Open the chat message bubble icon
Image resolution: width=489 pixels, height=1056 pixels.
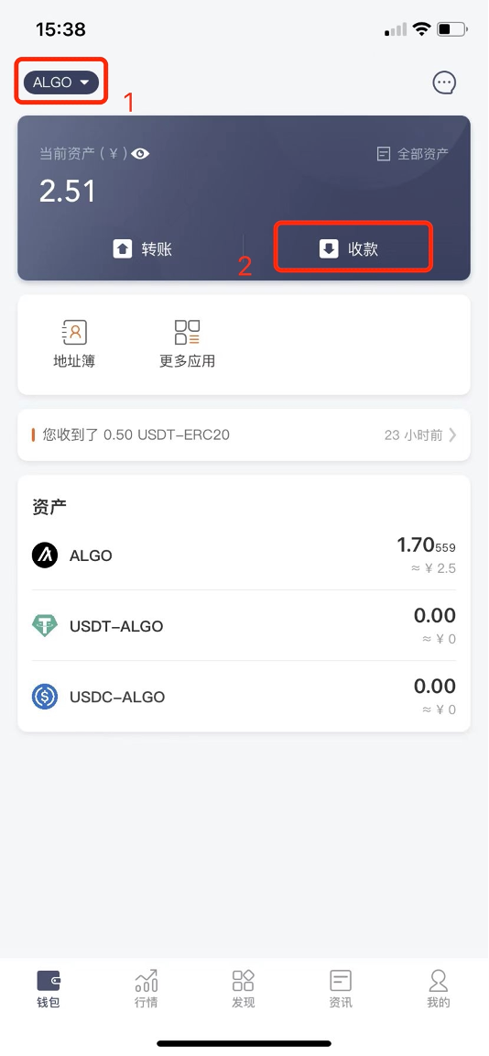(x=444, y=82)
